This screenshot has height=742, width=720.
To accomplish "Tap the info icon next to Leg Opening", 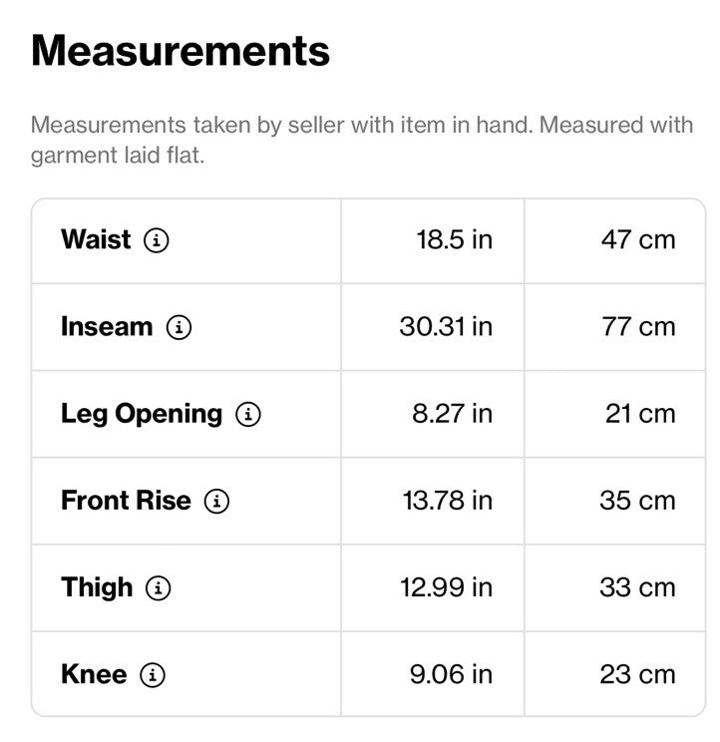I will pyautogui.click(x=248, y=414).
